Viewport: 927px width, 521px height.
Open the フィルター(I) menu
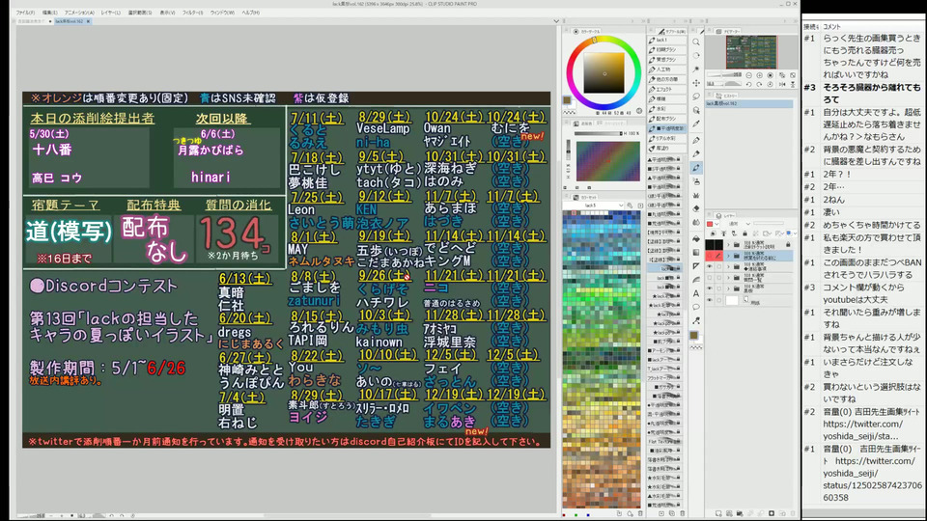193,13
